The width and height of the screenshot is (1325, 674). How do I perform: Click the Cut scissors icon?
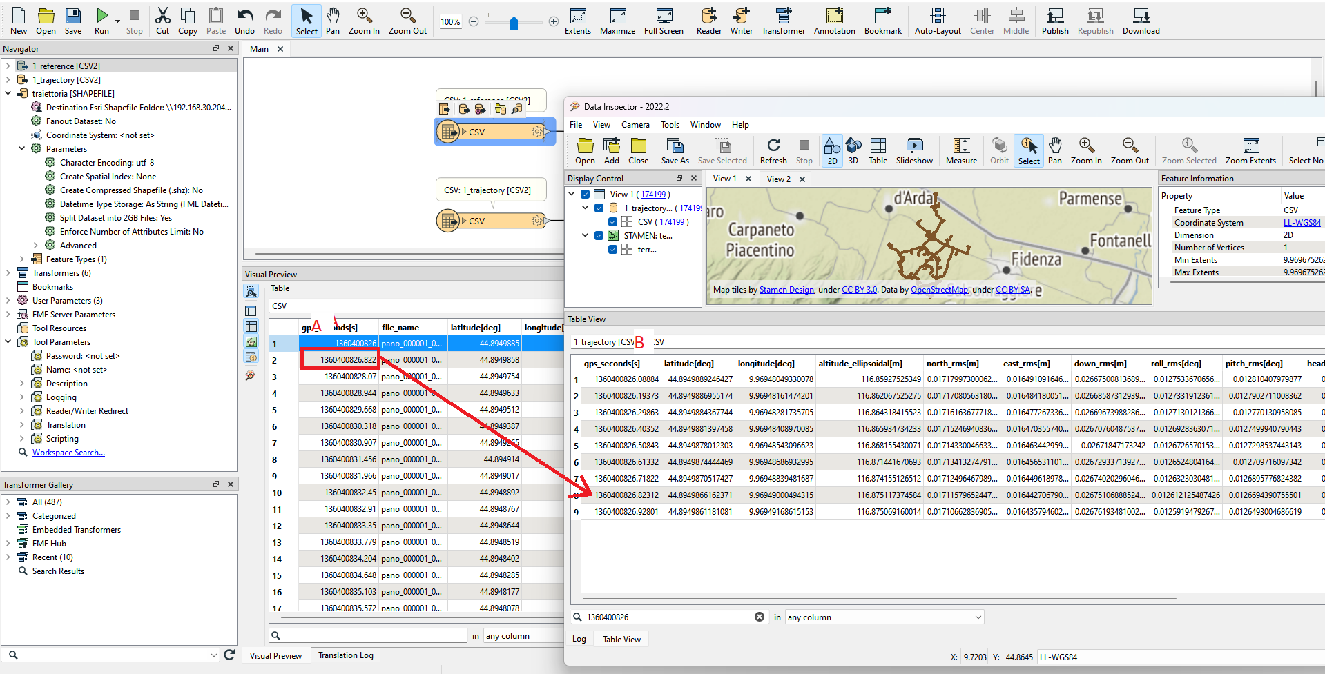(163, 21)
